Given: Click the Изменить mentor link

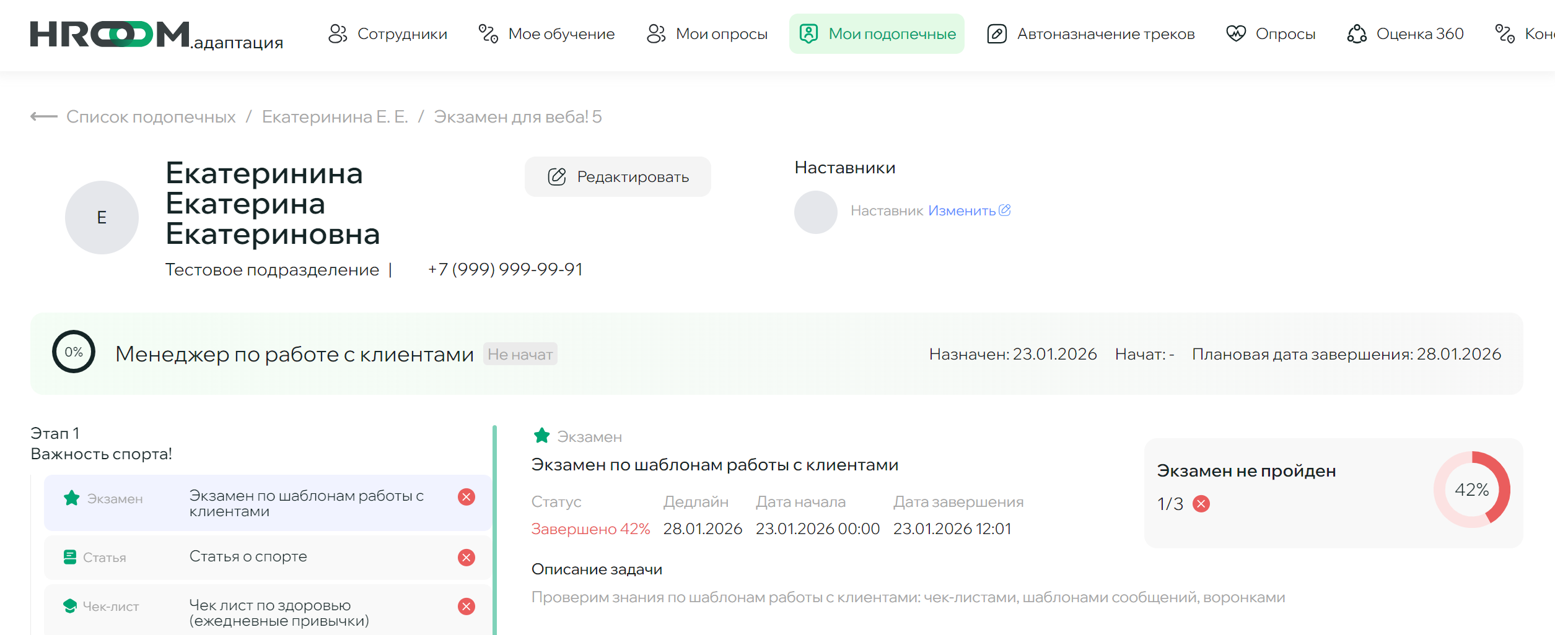Looking at the screenshot, I should 961,211.
